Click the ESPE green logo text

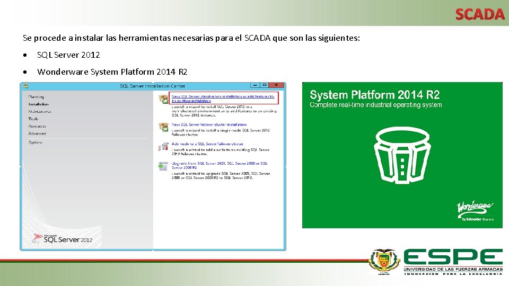[x=453, y=257]
